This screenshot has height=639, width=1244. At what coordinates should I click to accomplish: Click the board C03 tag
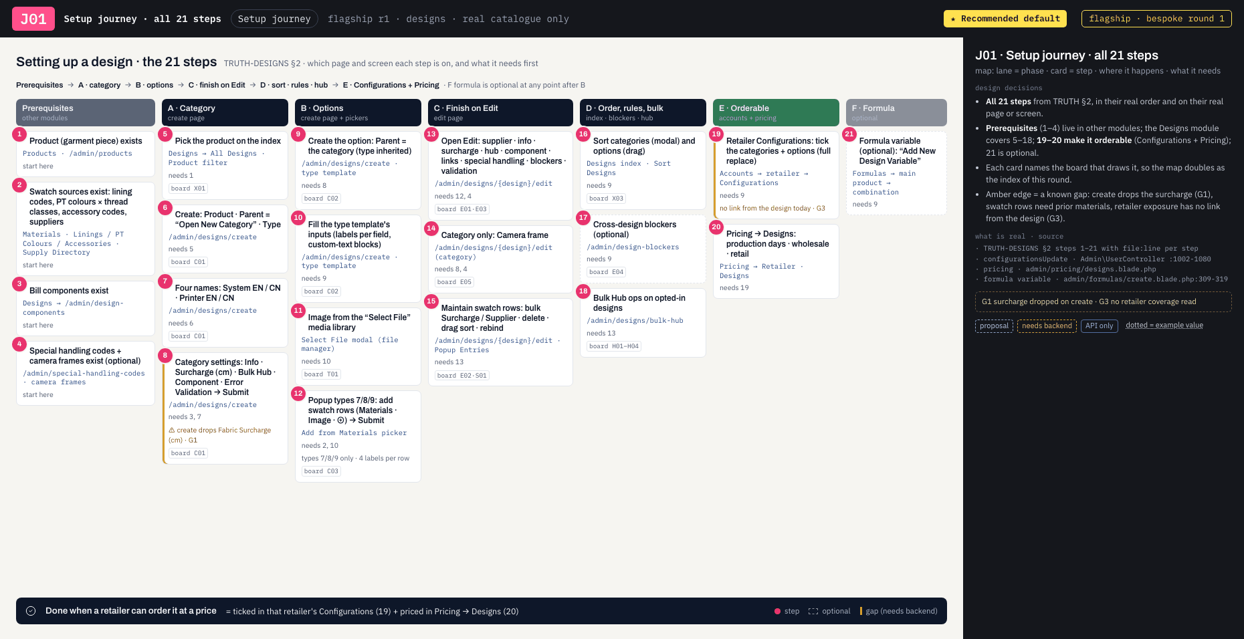322,471
